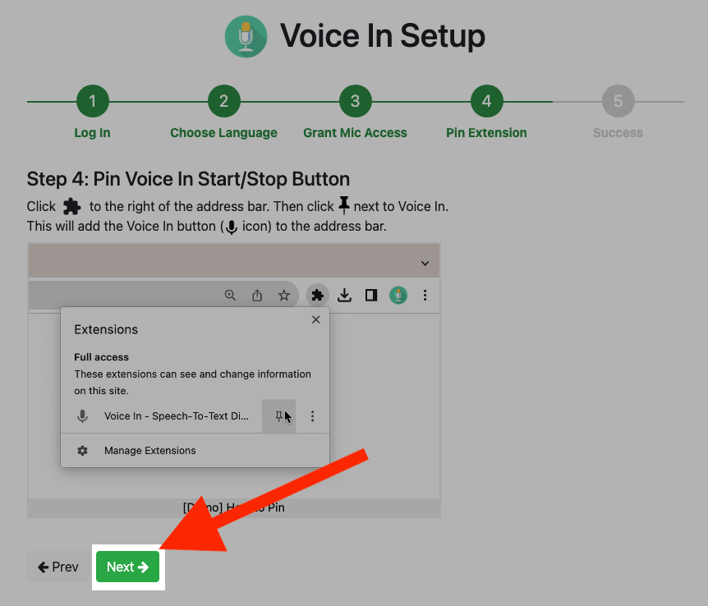Toggle the pin for Voice In extension
This screenshot has width=708, height=606.
coord(278,416)
